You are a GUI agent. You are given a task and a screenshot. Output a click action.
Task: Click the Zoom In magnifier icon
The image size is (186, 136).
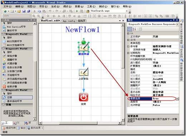[34, 16]
